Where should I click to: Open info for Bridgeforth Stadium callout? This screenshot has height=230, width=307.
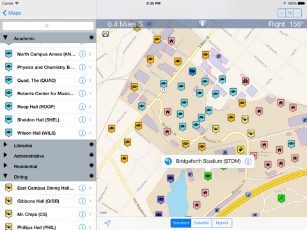[248, 161]
